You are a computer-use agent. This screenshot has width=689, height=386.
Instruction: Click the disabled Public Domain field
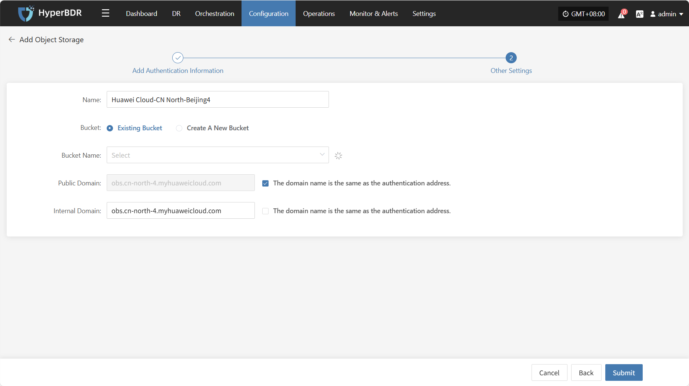(x=181, y=183)
